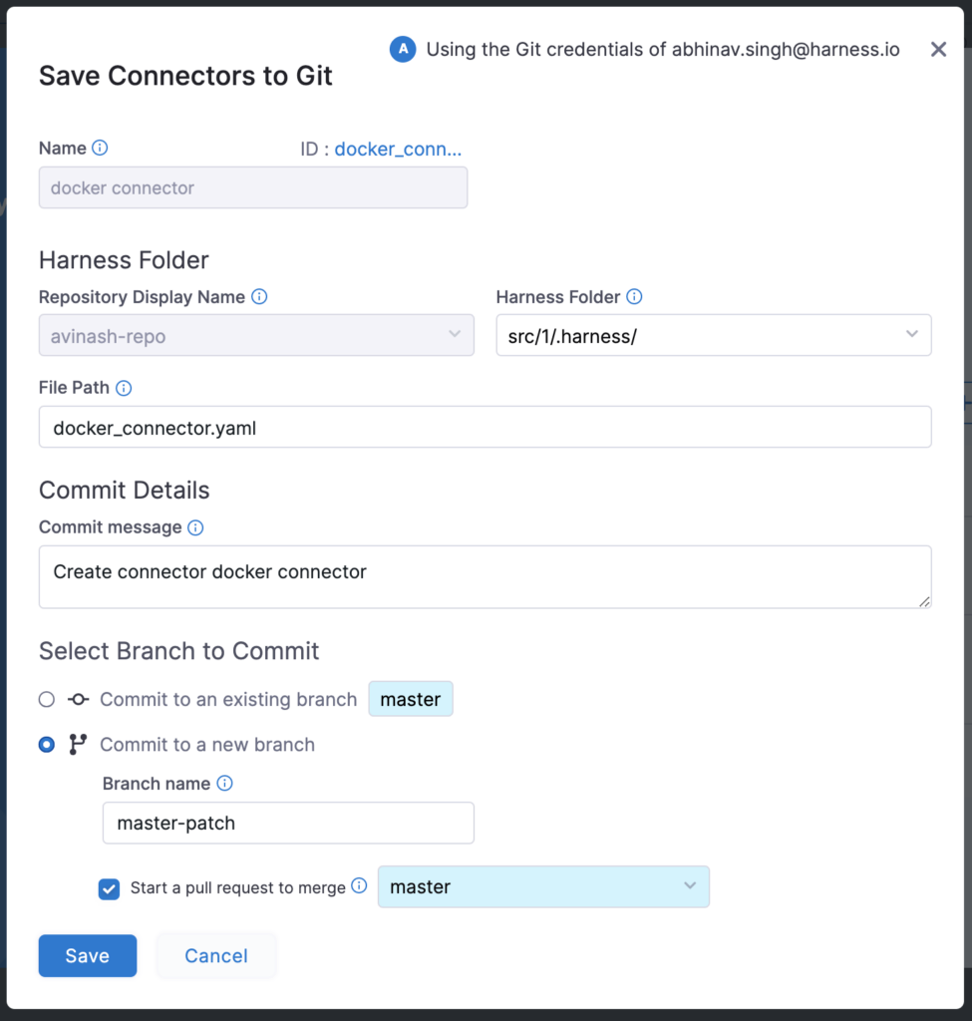Viewport: 972px width, 1021px height.
Task: Select Commit to a new branch radio
Action: coord(46,744)
